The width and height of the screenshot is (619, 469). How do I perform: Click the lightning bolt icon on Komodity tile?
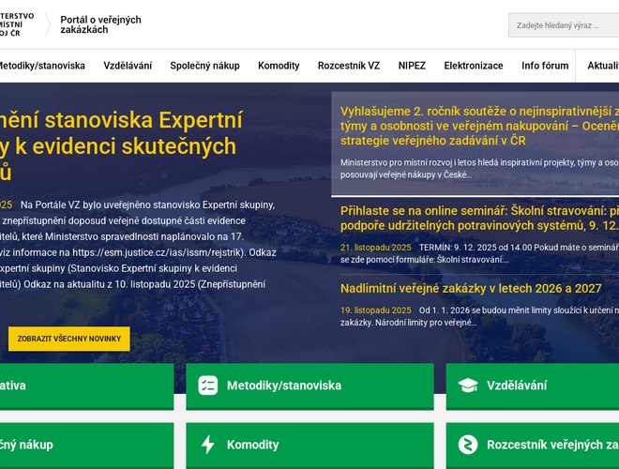(x=208, y=445)
